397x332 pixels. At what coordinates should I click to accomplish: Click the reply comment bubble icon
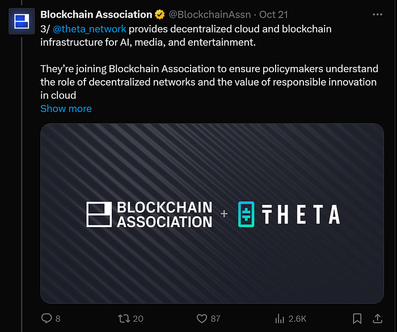tap(47, 318)
